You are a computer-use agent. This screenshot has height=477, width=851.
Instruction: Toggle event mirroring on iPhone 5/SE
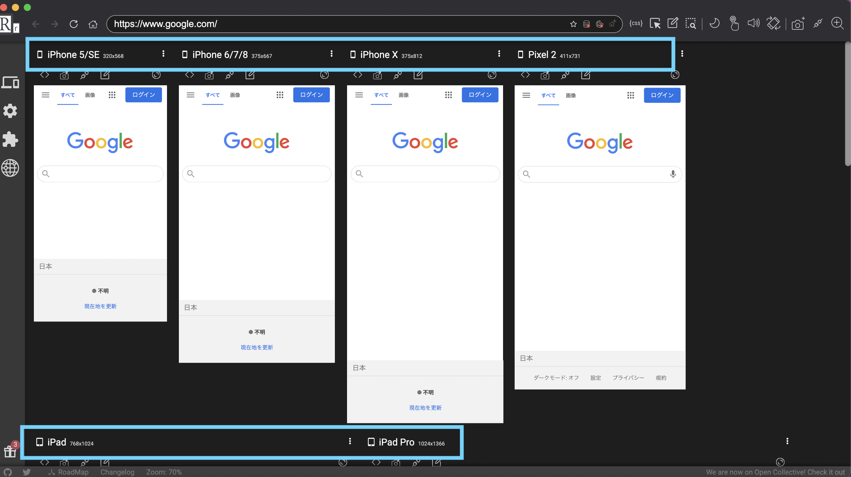coord(85,75)
